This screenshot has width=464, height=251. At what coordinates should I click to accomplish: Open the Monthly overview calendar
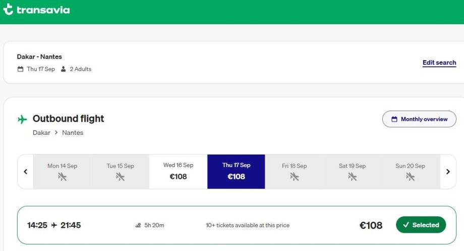[x=419, y=119]
